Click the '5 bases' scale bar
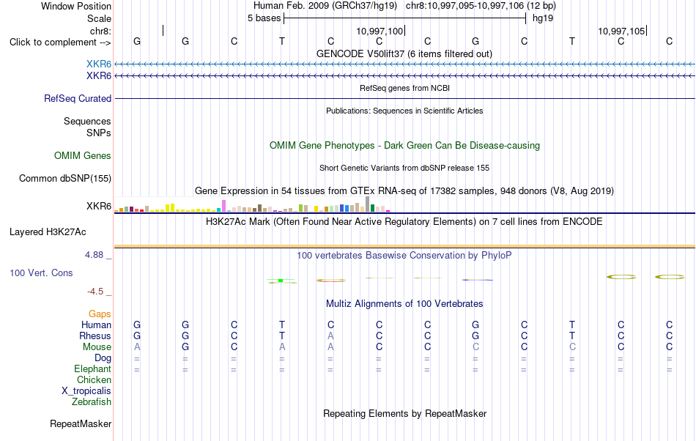 pyautogui.click(x=404, y=18)
